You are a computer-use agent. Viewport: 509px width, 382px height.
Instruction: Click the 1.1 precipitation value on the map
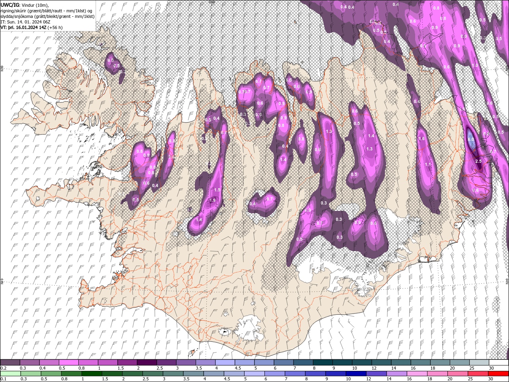point(428,164)
